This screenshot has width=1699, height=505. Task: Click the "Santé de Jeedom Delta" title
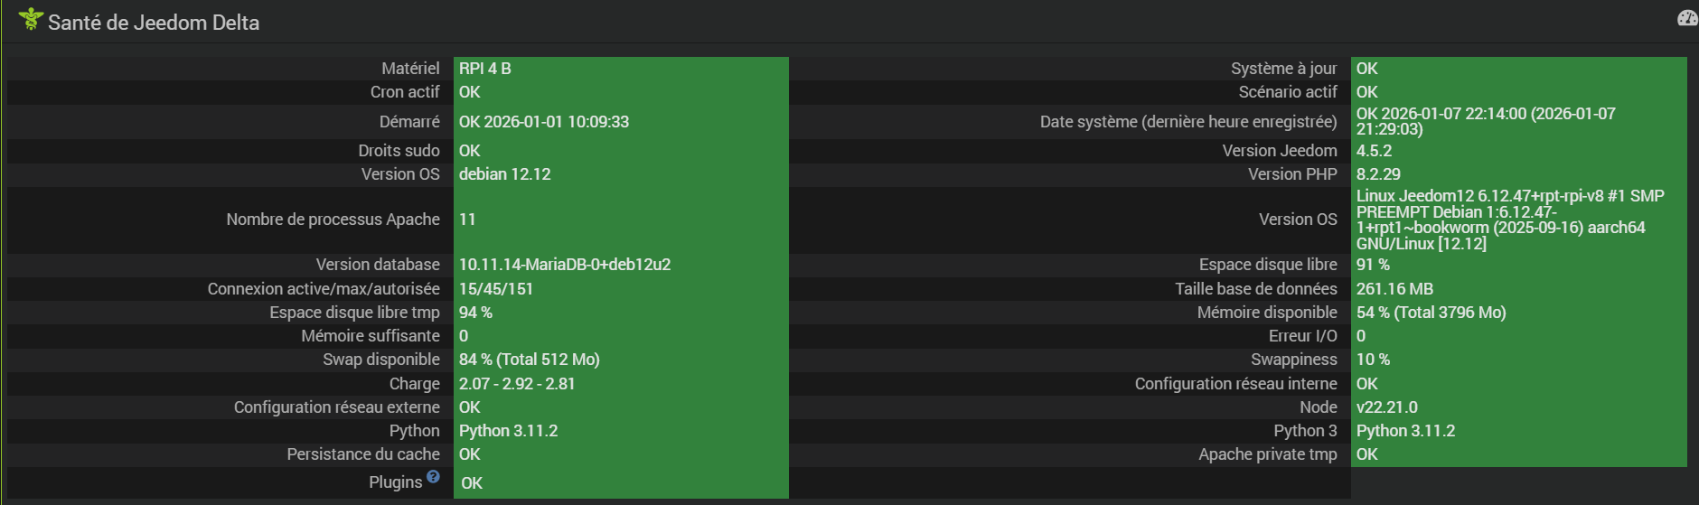point(154,23)
